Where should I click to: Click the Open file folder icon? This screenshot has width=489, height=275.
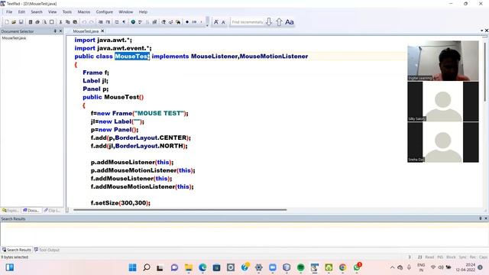14,22
